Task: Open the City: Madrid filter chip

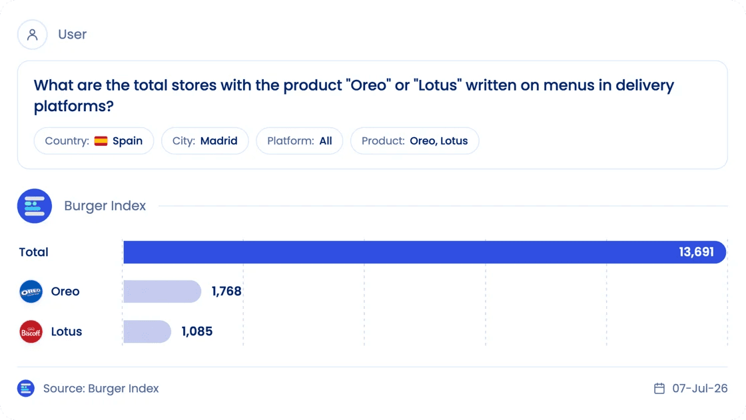Action: (205, 141)
